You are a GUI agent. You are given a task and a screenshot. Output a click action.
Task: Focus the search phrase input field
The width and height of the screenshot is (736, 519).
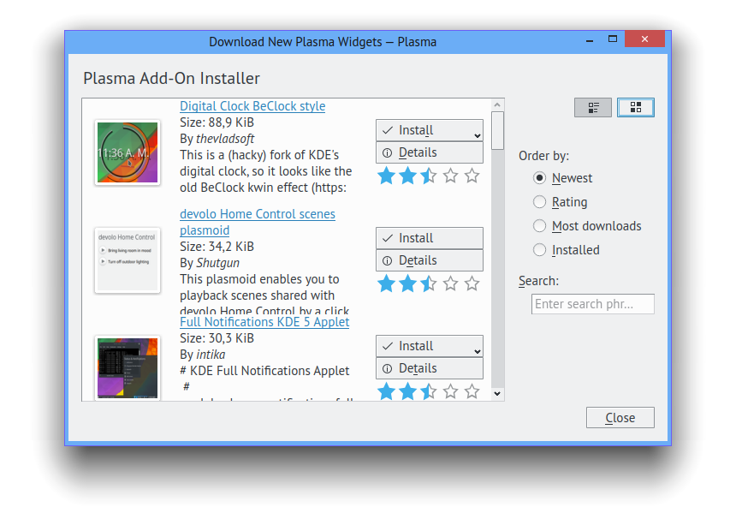593,304
